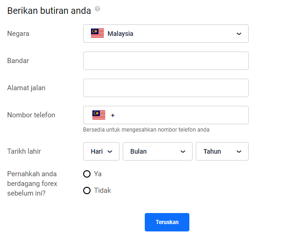Select the Tidak radio button
The image size is (290, 248).
coord(87,190)
